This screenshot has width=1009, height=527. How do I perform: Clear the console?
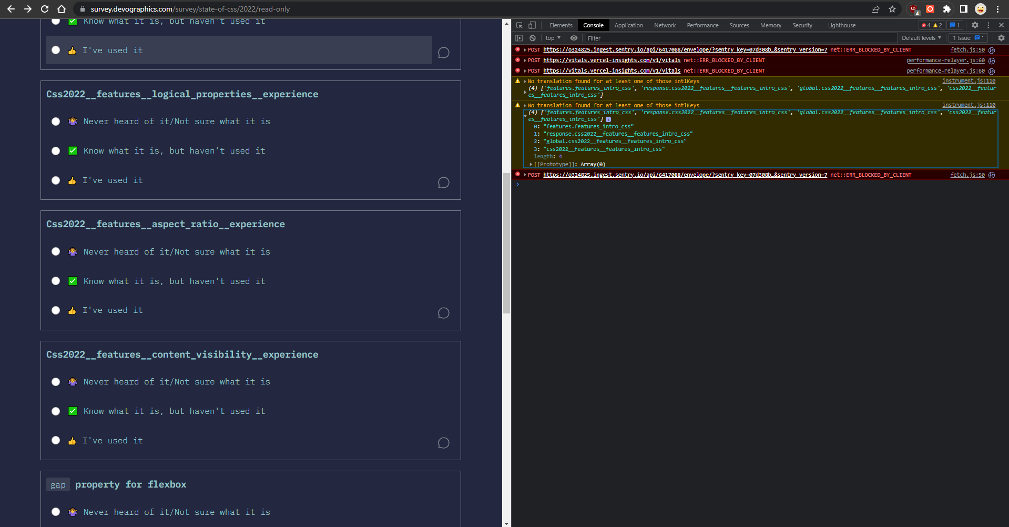pyautogui.click(x=533, y=38)
